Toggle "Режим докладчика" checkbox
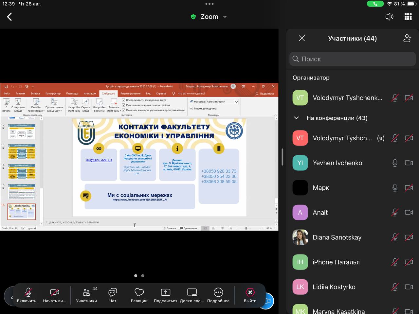 pyautogui.click(x=191, y=109)
